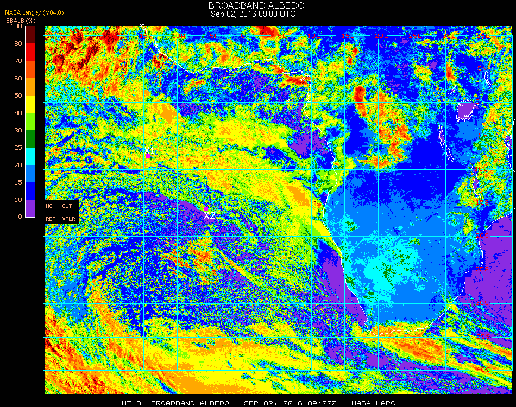Pick the dark green 25-30 colorbar swatch

pos(30,139)
